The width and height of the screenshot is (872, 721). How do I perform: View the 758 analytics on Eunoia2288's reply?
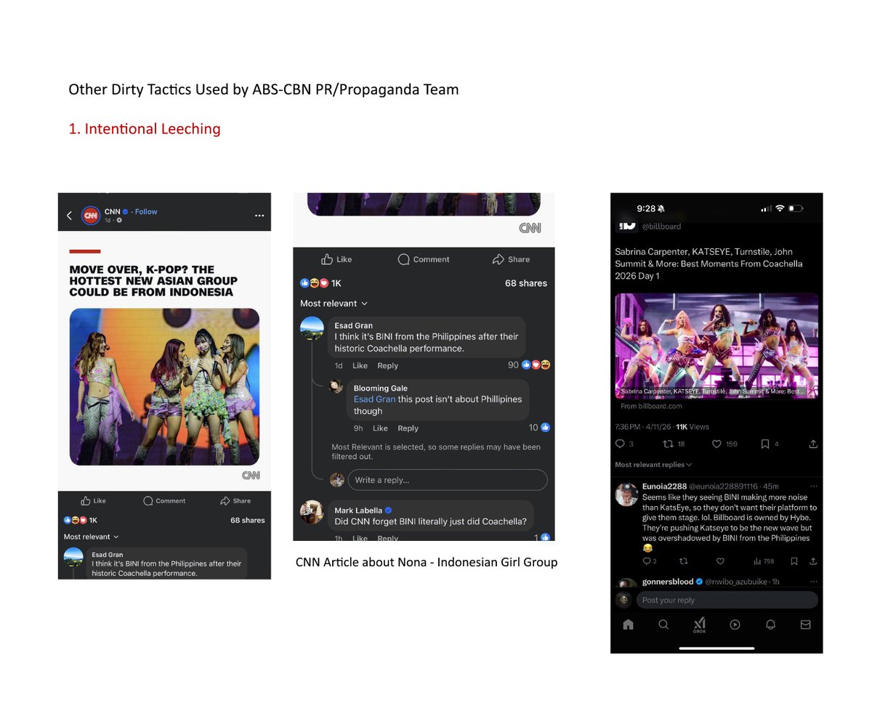[764, 561]
